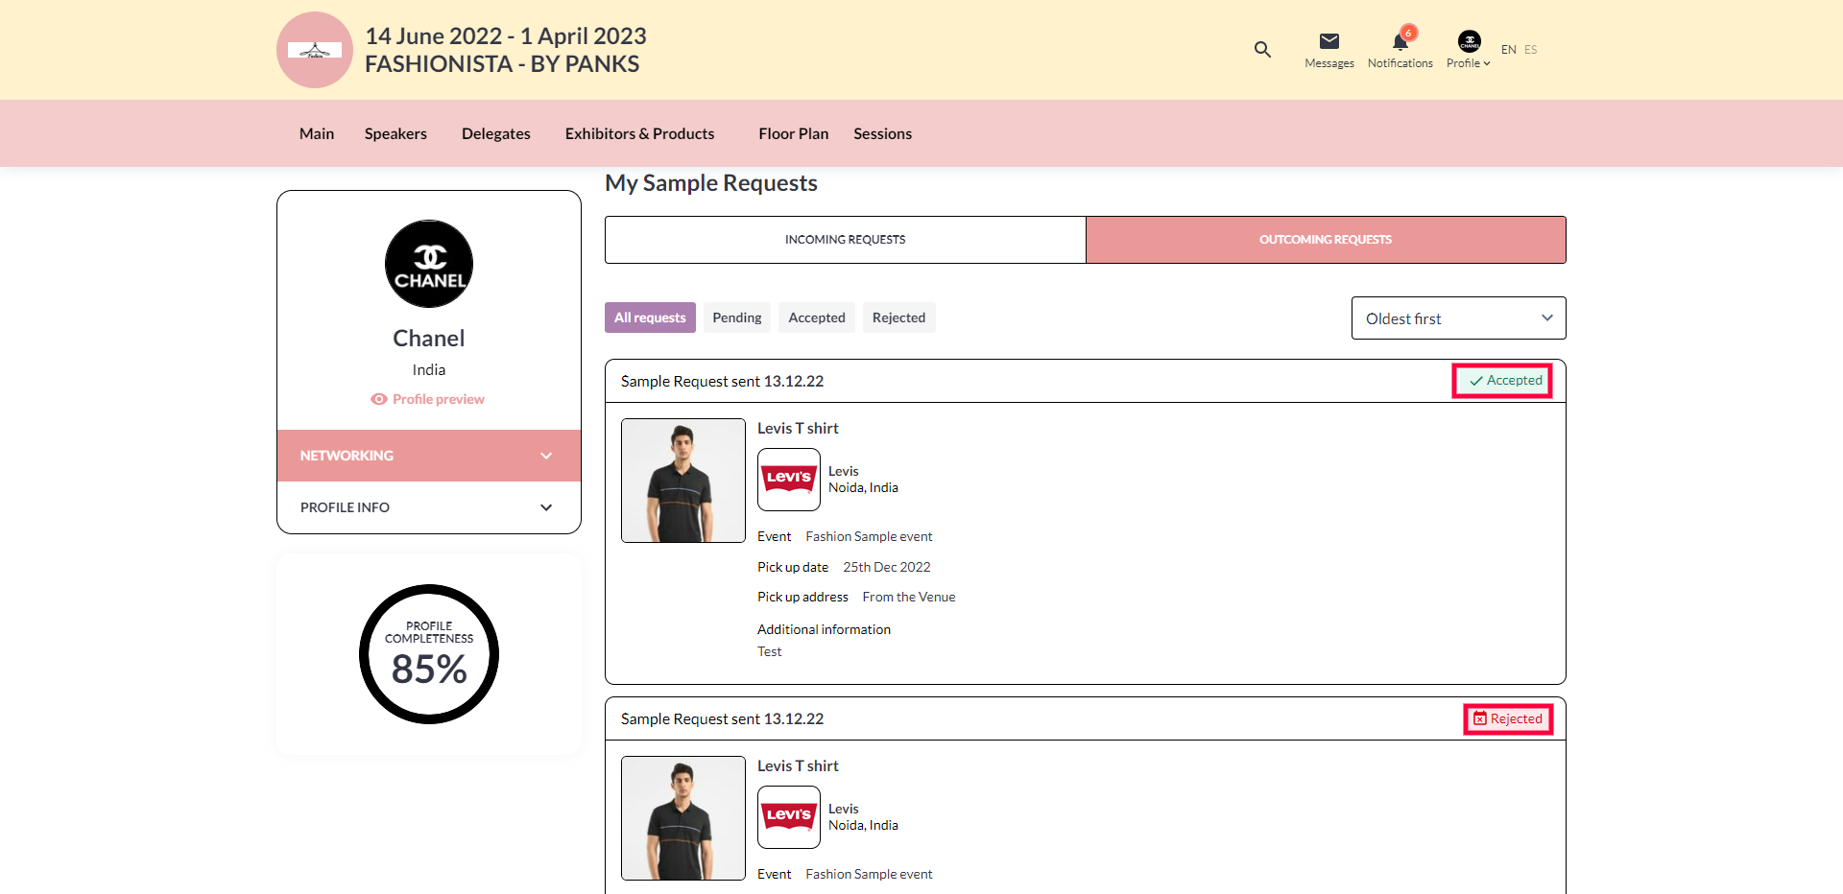Screen dimensions: 1843x894
Task: Switch to Incoming Requests tab
Action: [845, 240]
